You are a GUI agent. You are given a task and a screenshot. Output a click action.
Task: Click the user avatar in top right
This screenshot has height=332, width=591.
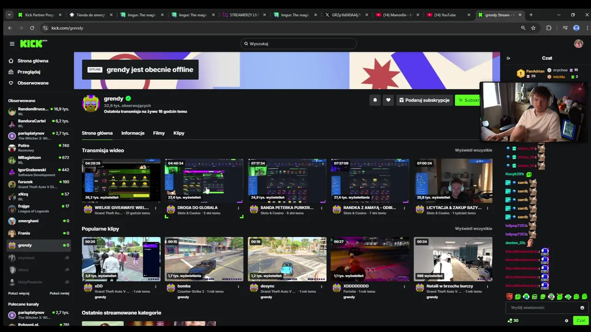point(579,44)
